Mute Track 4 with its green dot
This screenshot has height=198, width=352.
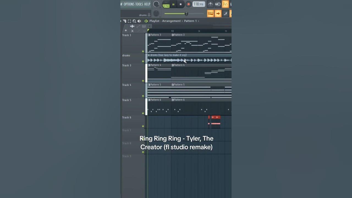click(143, 96)
